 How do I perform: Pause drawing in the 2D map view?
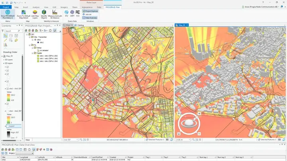[167, 140]
